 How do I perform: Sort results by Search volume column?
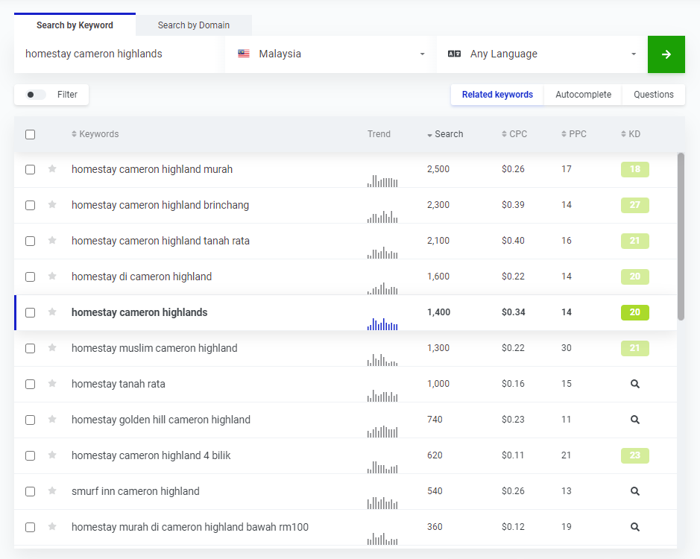pos(448,134)
